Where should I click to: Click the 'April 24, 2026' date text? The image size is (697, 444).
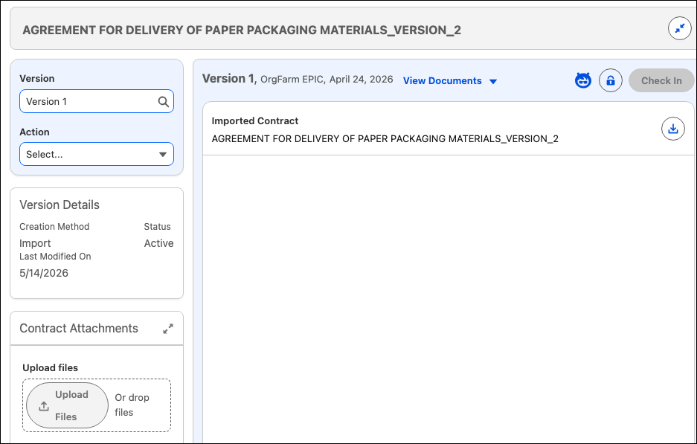[361, 80]
